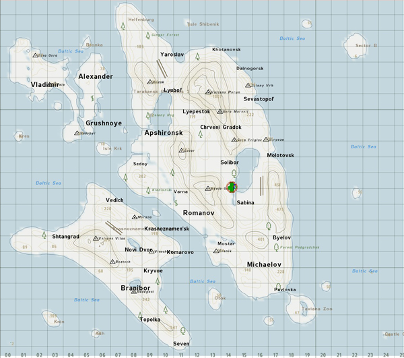Select the Sector D label

(367, 45)
